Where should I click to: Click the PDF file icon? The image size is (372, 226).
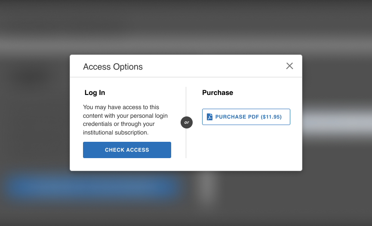(210, 117)
